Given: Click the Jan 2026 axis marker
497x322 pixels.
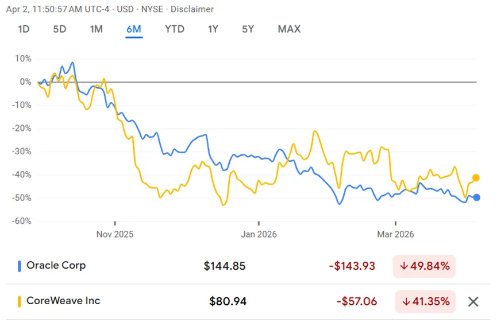Looking at the screenshot, I should point(259,234).
